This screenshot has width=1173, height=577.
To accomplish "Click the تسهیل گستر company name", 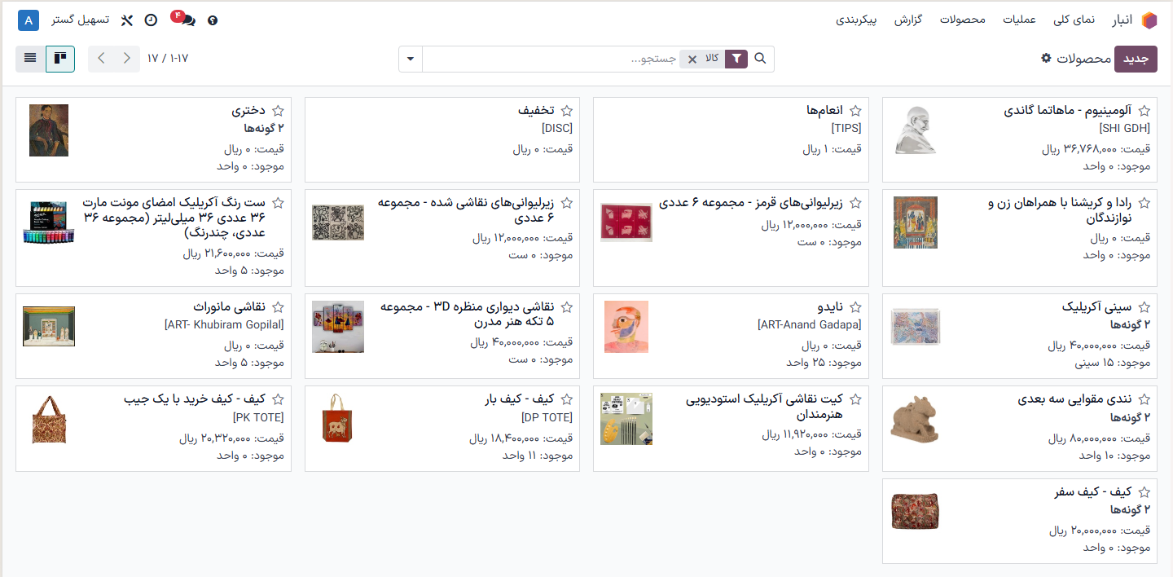I will (79, 20).
